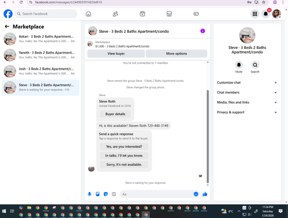288x218 pixels.
Task: Show hidden system tray icons chevron
Action: tap(238, 211)
